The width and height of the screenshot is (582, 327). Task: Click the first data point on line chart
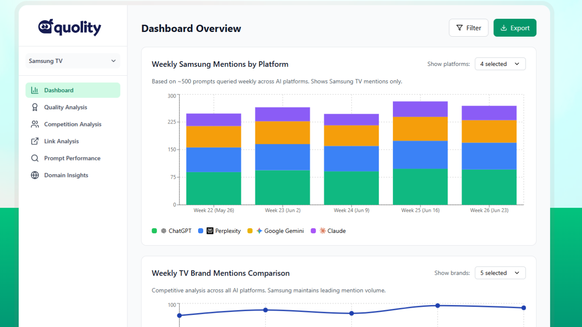coord(179,316)
